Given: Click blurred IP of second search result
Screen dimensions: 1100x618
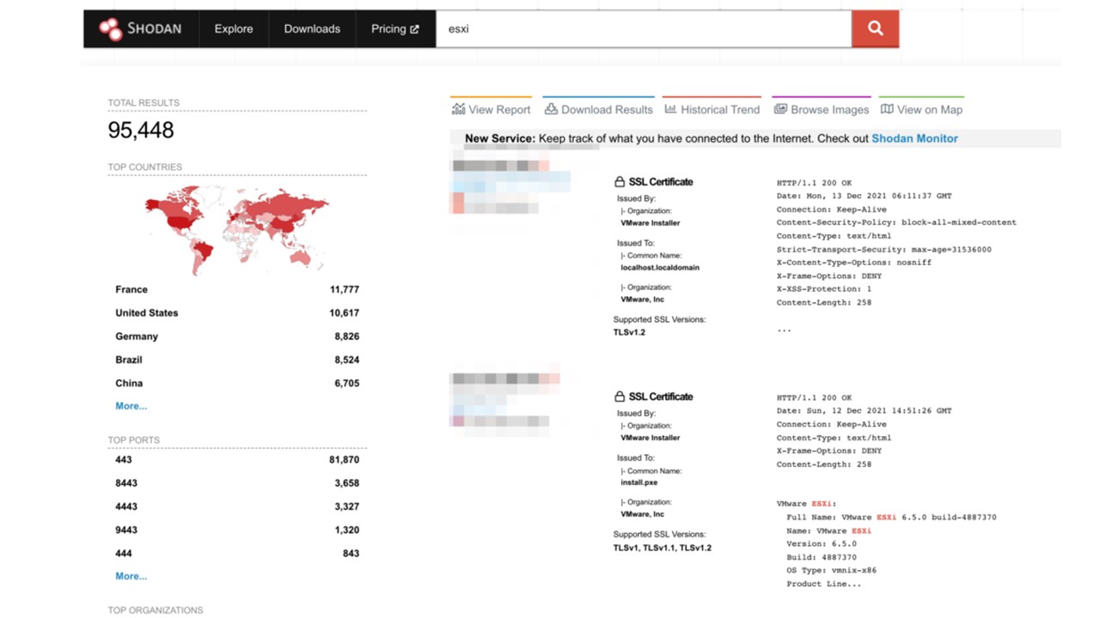Looking at the screenshot, I should [x=505, y=379].
